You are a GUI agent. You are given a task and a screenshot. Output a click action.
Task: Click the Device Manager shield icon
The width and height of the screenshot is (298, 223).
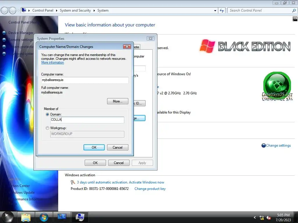(x=4, y=33)
